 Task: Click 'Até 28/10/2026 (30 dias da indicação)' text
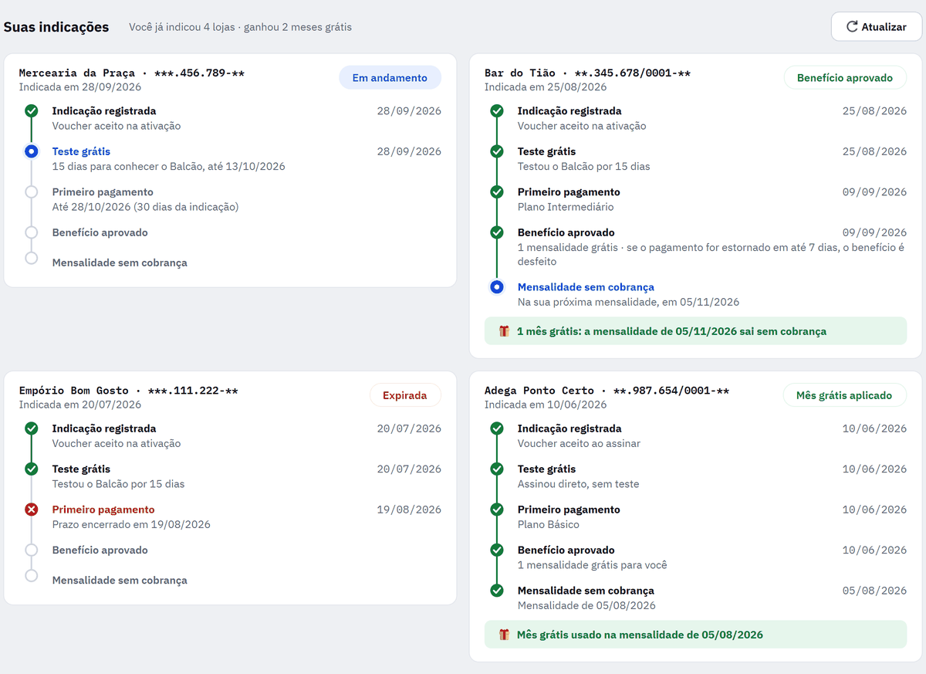coord(146,207)
